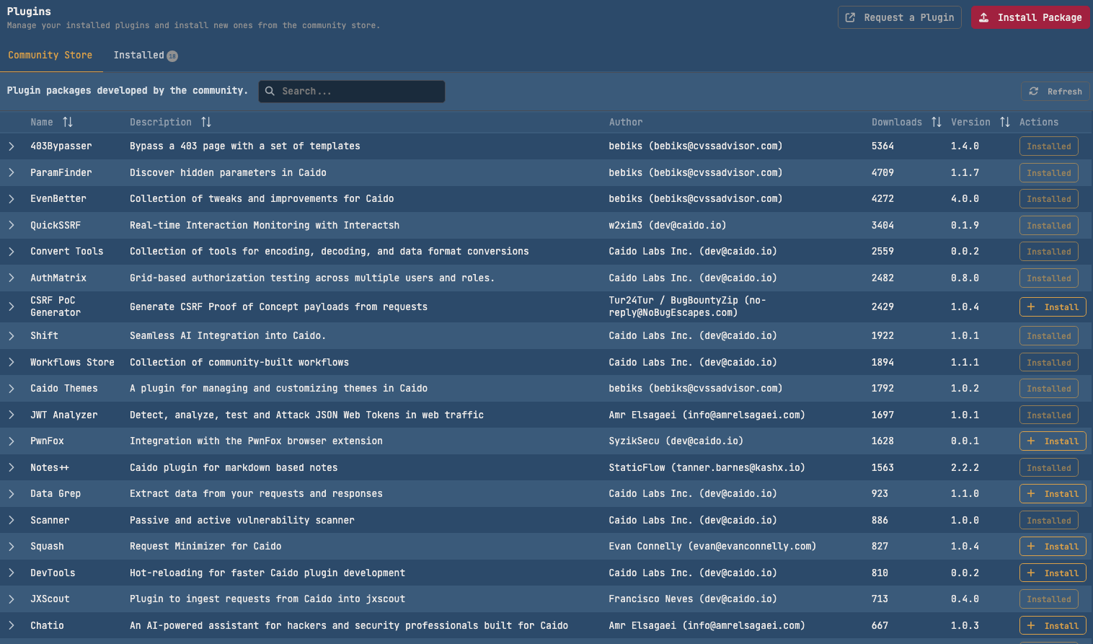The width and height of the screenshot is (1093, 644).
Task: Expand the JXScout row
Action: (x=12, y=599)
